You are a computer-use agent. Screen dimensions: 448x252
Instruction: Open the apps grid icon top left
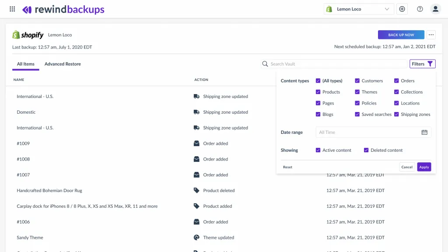12,9
